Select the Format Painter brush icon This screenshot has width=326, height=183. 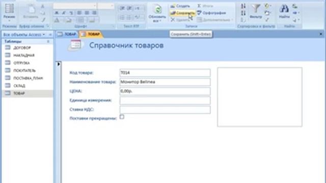click(x=43, y=20)
